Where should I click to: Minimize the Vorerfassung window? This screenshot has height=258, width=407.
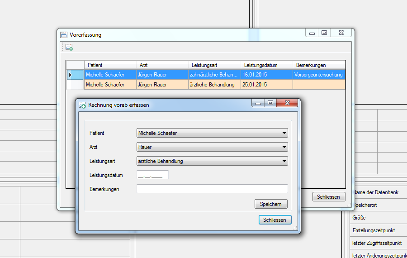click(312, 33)
